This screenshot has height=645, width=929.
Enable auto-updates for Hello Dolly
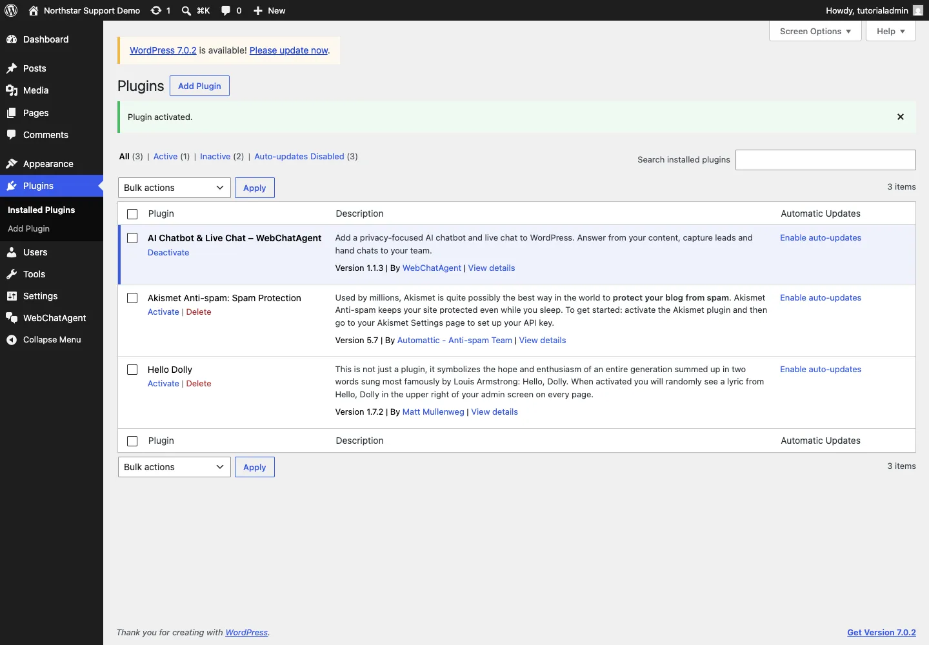[x=821, y=369]
